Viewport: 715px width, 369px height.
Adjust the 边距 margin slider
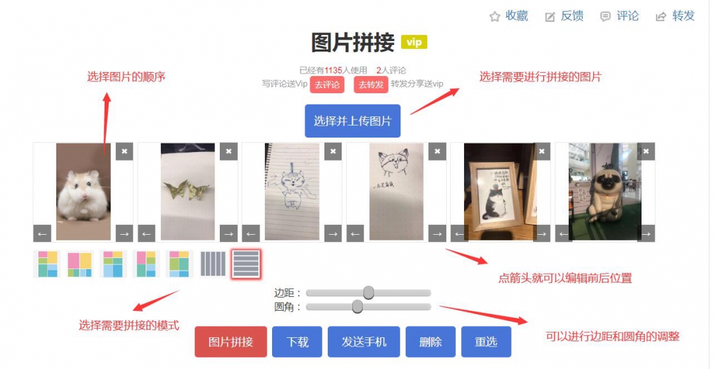369,292
